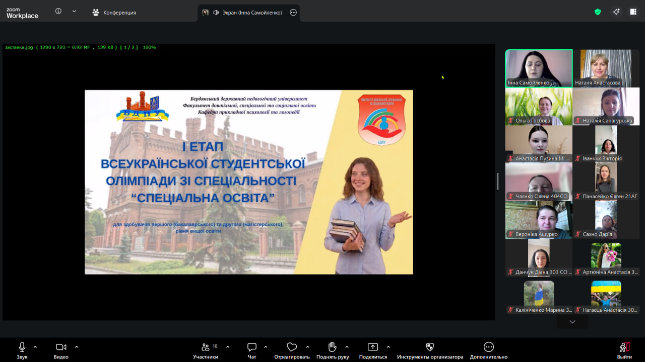Click the green encryption shield icon

(x=598, y=12)
